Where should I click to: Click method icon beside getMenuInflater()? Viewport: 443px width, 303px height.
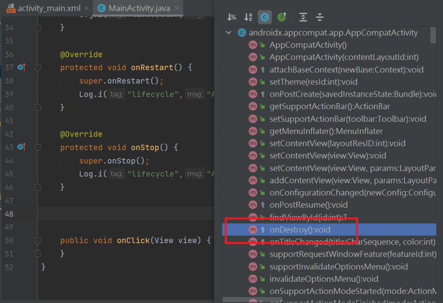pos(253,131)
